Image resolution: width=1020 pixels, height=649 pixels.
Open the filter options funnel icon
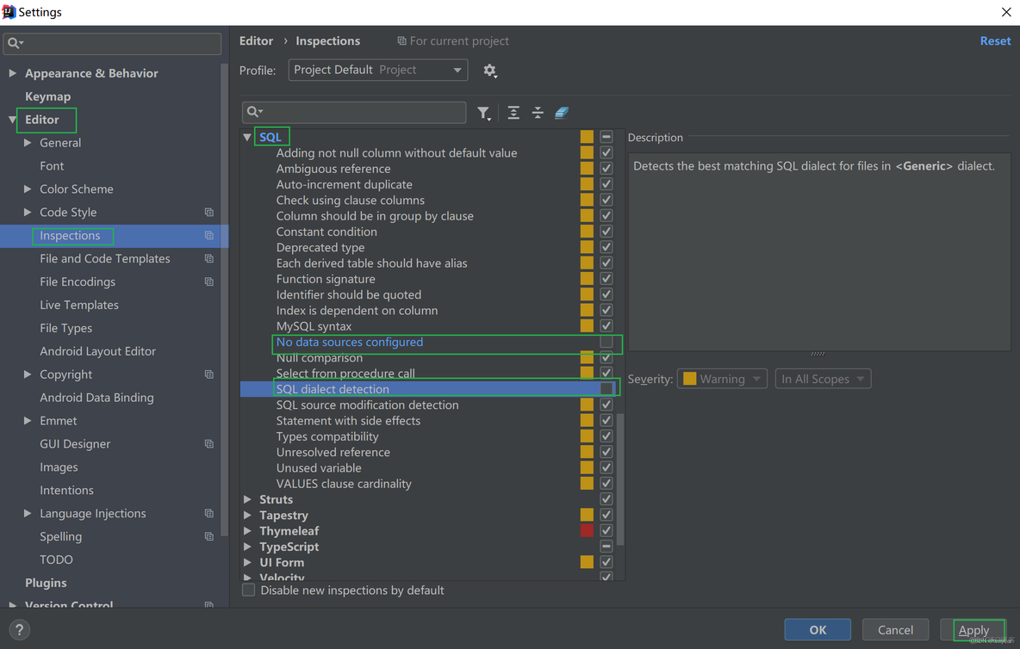(483, 113)
